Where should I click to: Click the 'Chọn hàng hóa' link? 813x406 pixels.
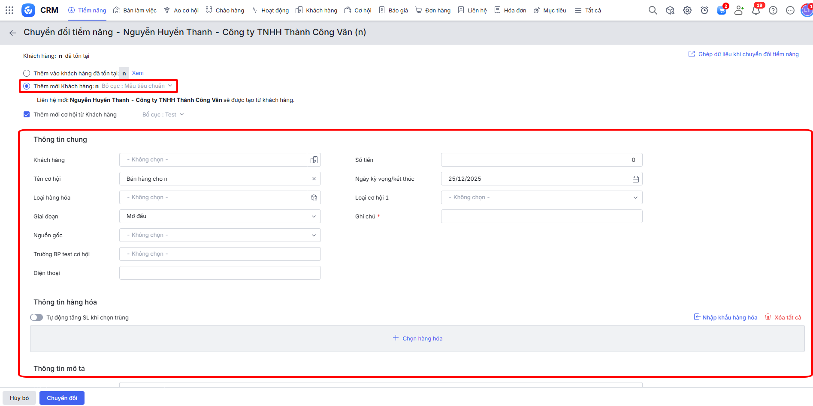[417, 338]
